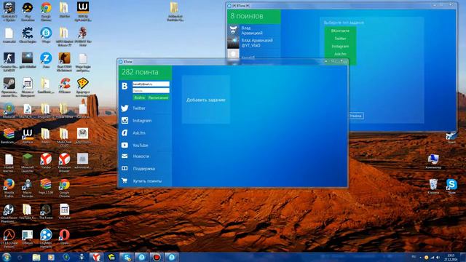Open Yandex browser from the taskbar
The width and height of the screenshot is (466, 262).
pos(96,257)
